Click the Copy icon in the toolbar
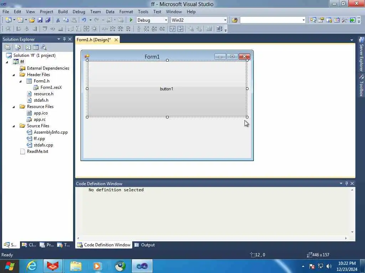The image size is (365, 273). pos(66,20)
